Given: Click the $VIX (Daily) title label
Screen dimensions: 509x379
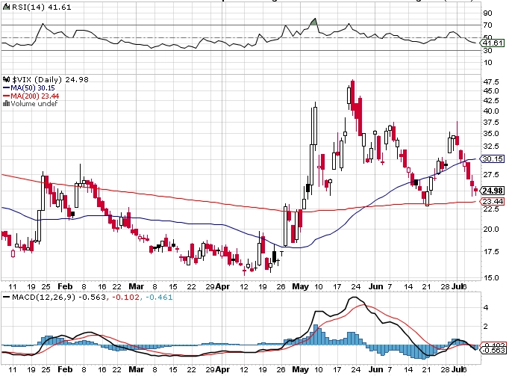Looking at the screenshot, I should pos(36,78).
